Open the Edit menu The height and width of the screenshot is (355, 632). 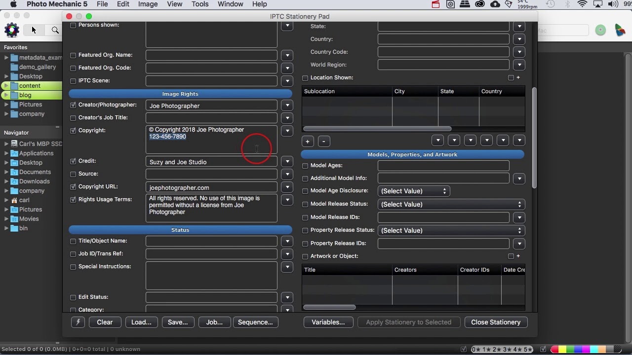click(123, 4)
